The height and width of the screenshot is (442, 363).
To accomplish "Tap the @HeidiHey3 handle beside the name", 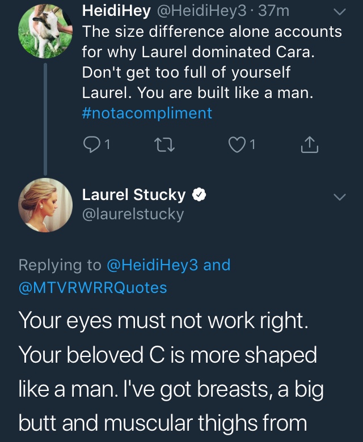I will 201,11.
